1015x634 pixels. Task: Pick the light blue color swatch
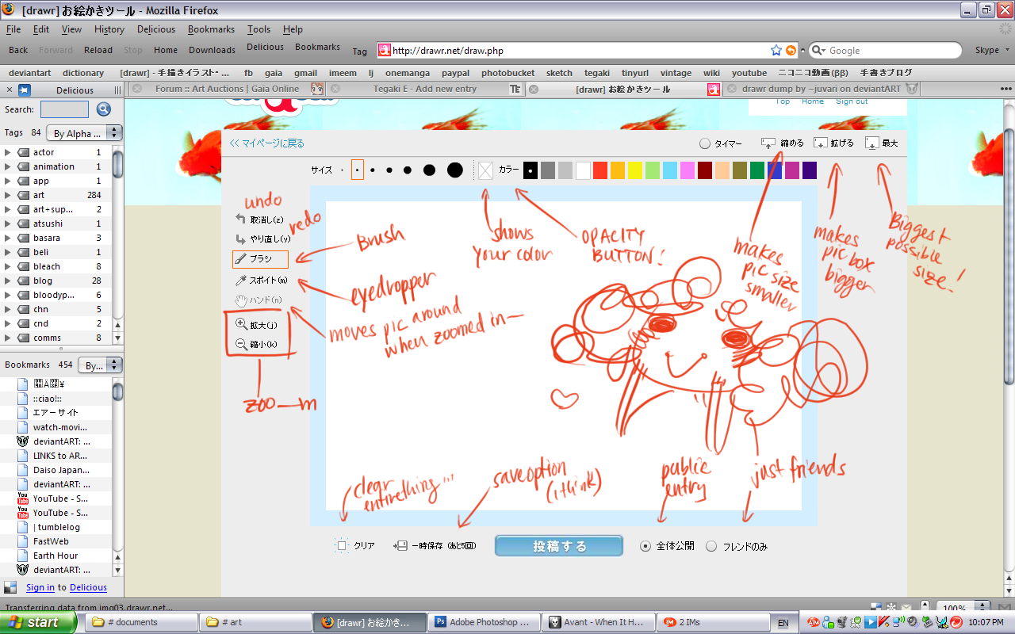pos(670,170)
